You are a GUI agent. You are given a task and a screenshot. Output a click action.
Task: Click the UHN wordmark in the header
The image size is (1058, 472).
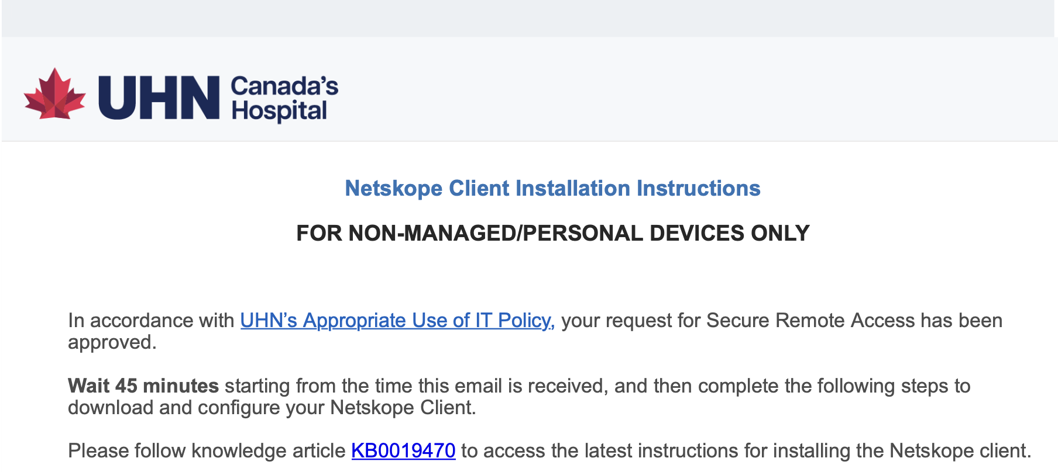pos(159,98)
